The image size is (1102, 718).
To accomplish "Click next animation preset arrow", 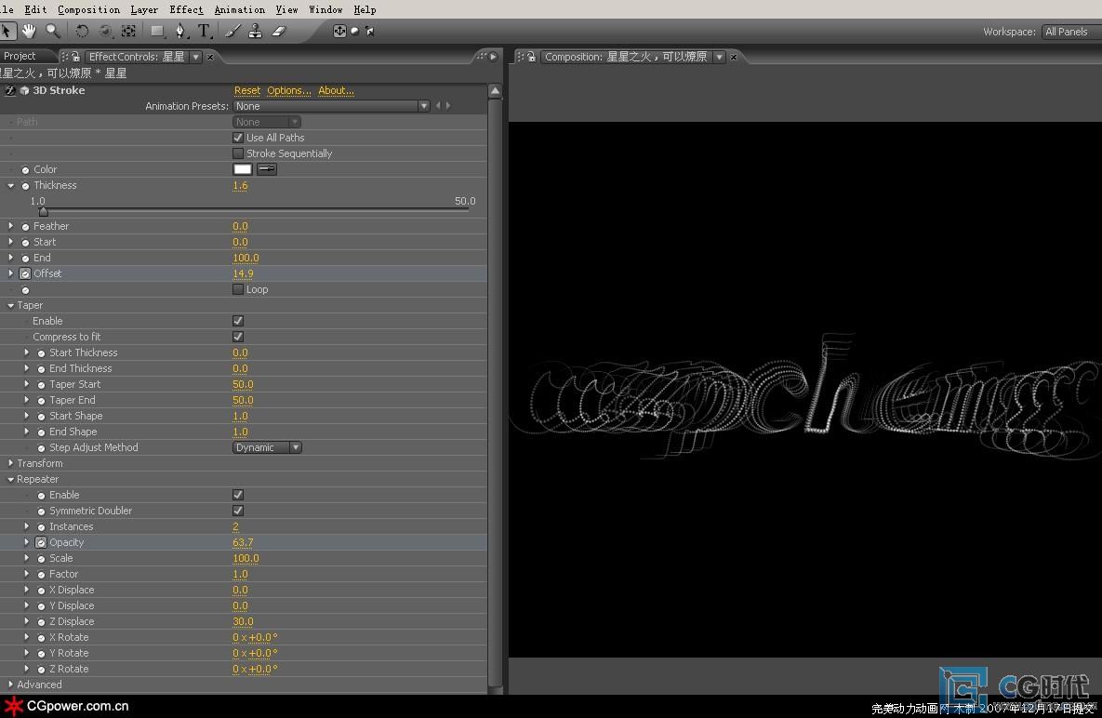I will [x=448, y=106].
